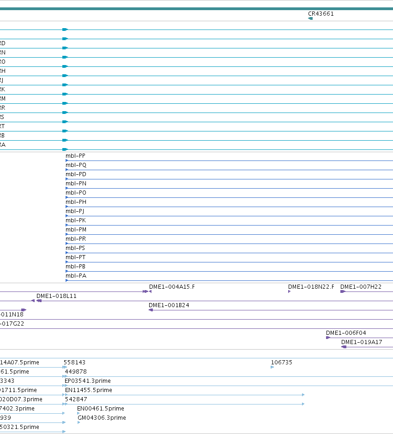
Task: Click the insertion label ending 1711.5prime
Action: click(x=18, y=390)
